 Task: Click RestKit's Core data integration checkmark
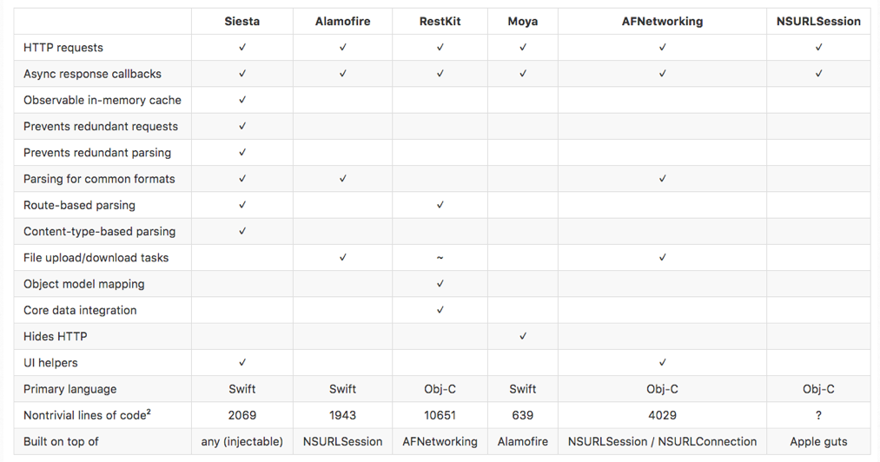click(440, 310)
